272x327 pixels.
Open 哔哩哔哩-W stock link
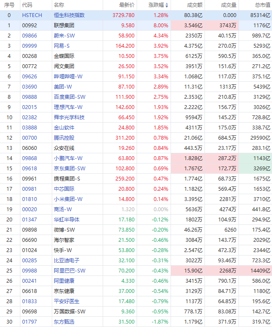(68, 77)
